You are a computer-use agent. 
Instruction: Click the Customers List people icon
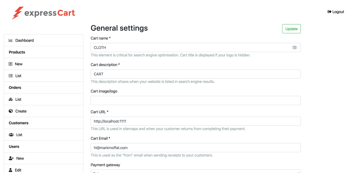(x=11, y=135)
